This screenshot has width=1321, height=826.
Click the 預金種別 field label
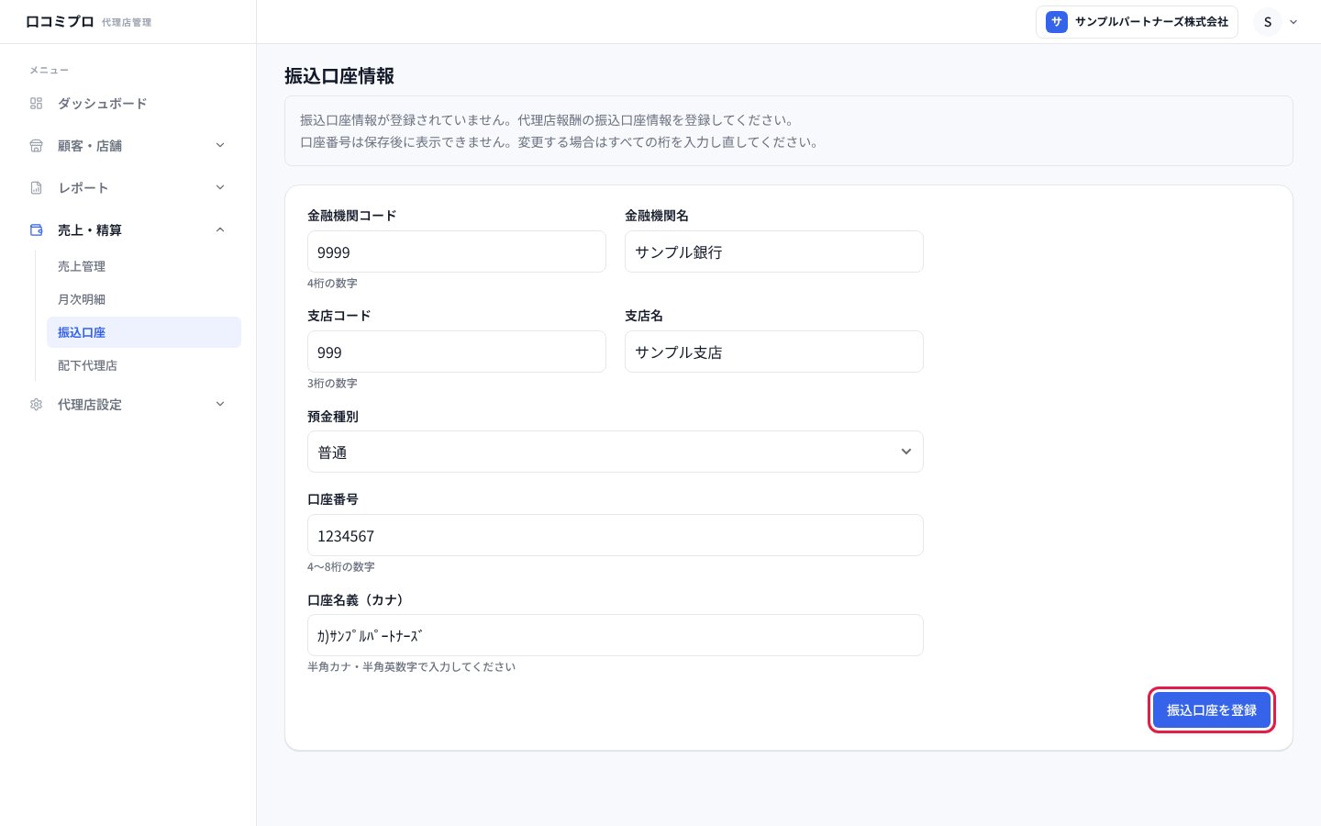point(333,417)
